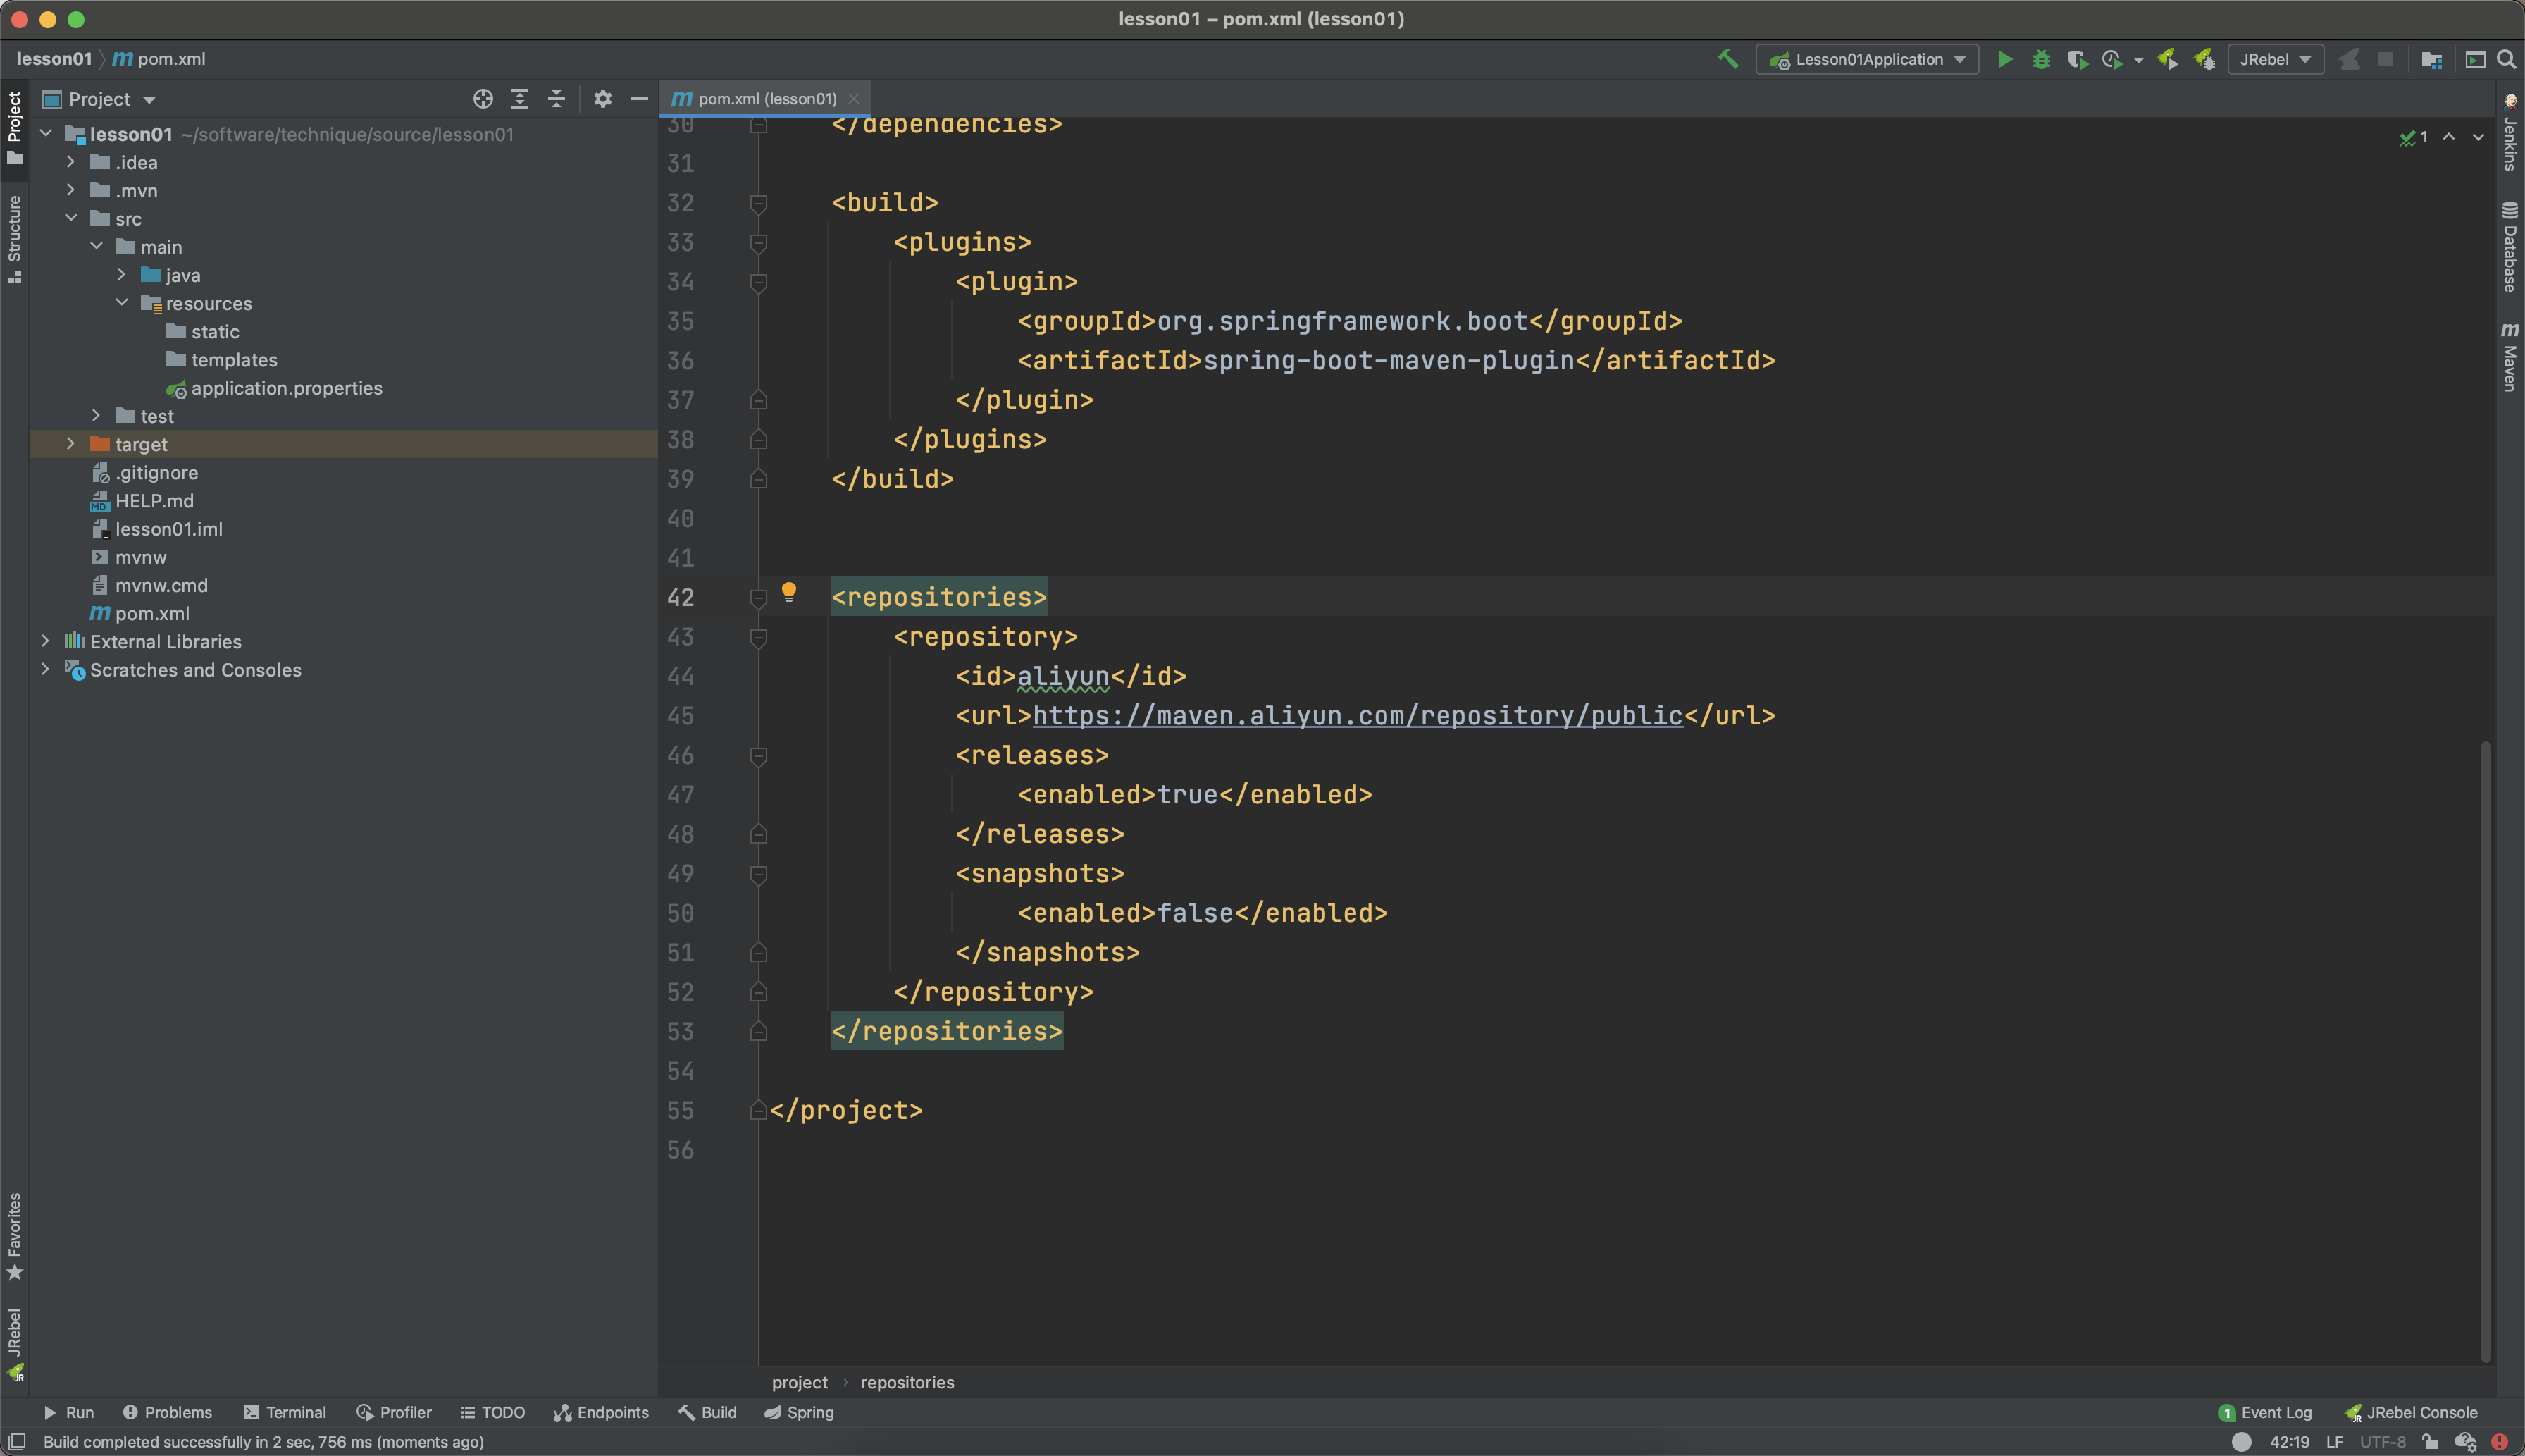The image size is (2525, 1456).
Task: Open Search Everywhere magnifier icon
Action: click(x=2506, y=59)
